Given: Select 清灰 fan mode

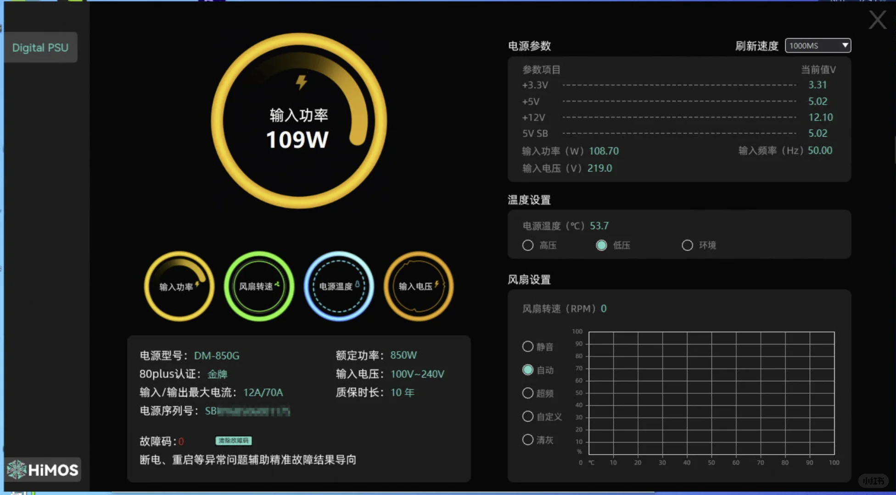Looking at the screenshot, I should coord(527,440).
